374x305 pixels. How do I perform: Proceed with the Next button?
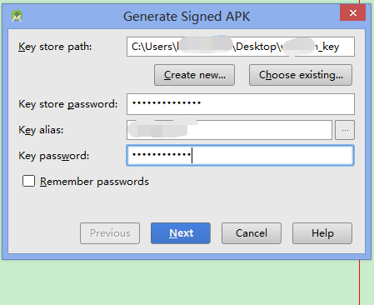[x=181, y=233]
